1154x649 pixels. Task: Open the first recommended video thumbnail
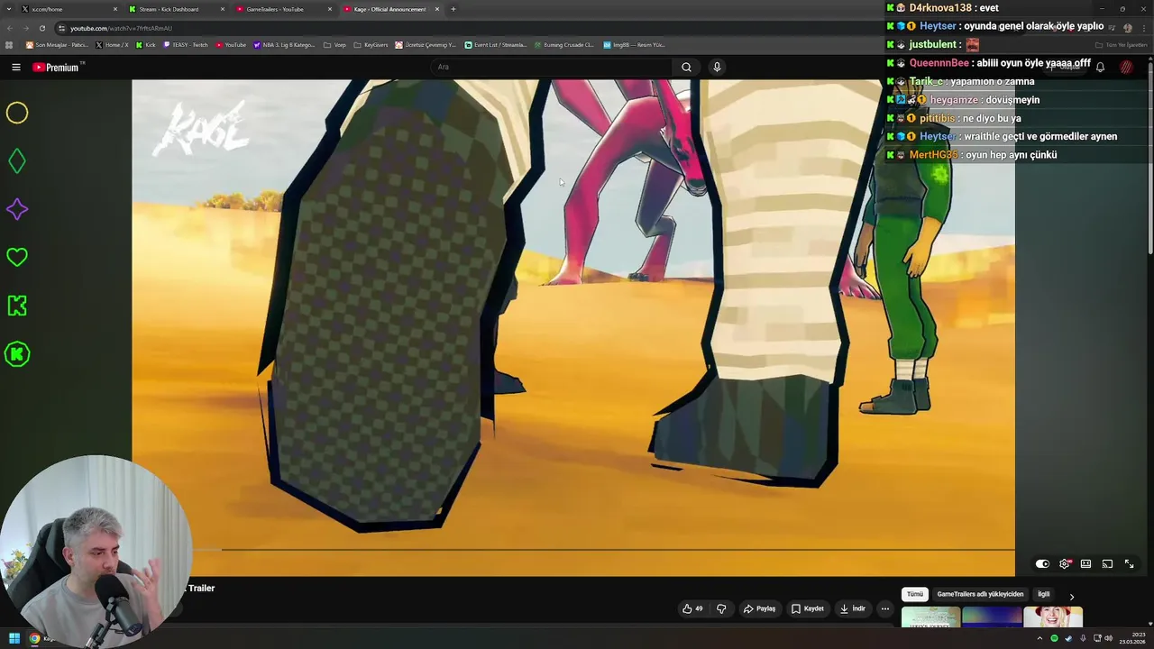930,617
